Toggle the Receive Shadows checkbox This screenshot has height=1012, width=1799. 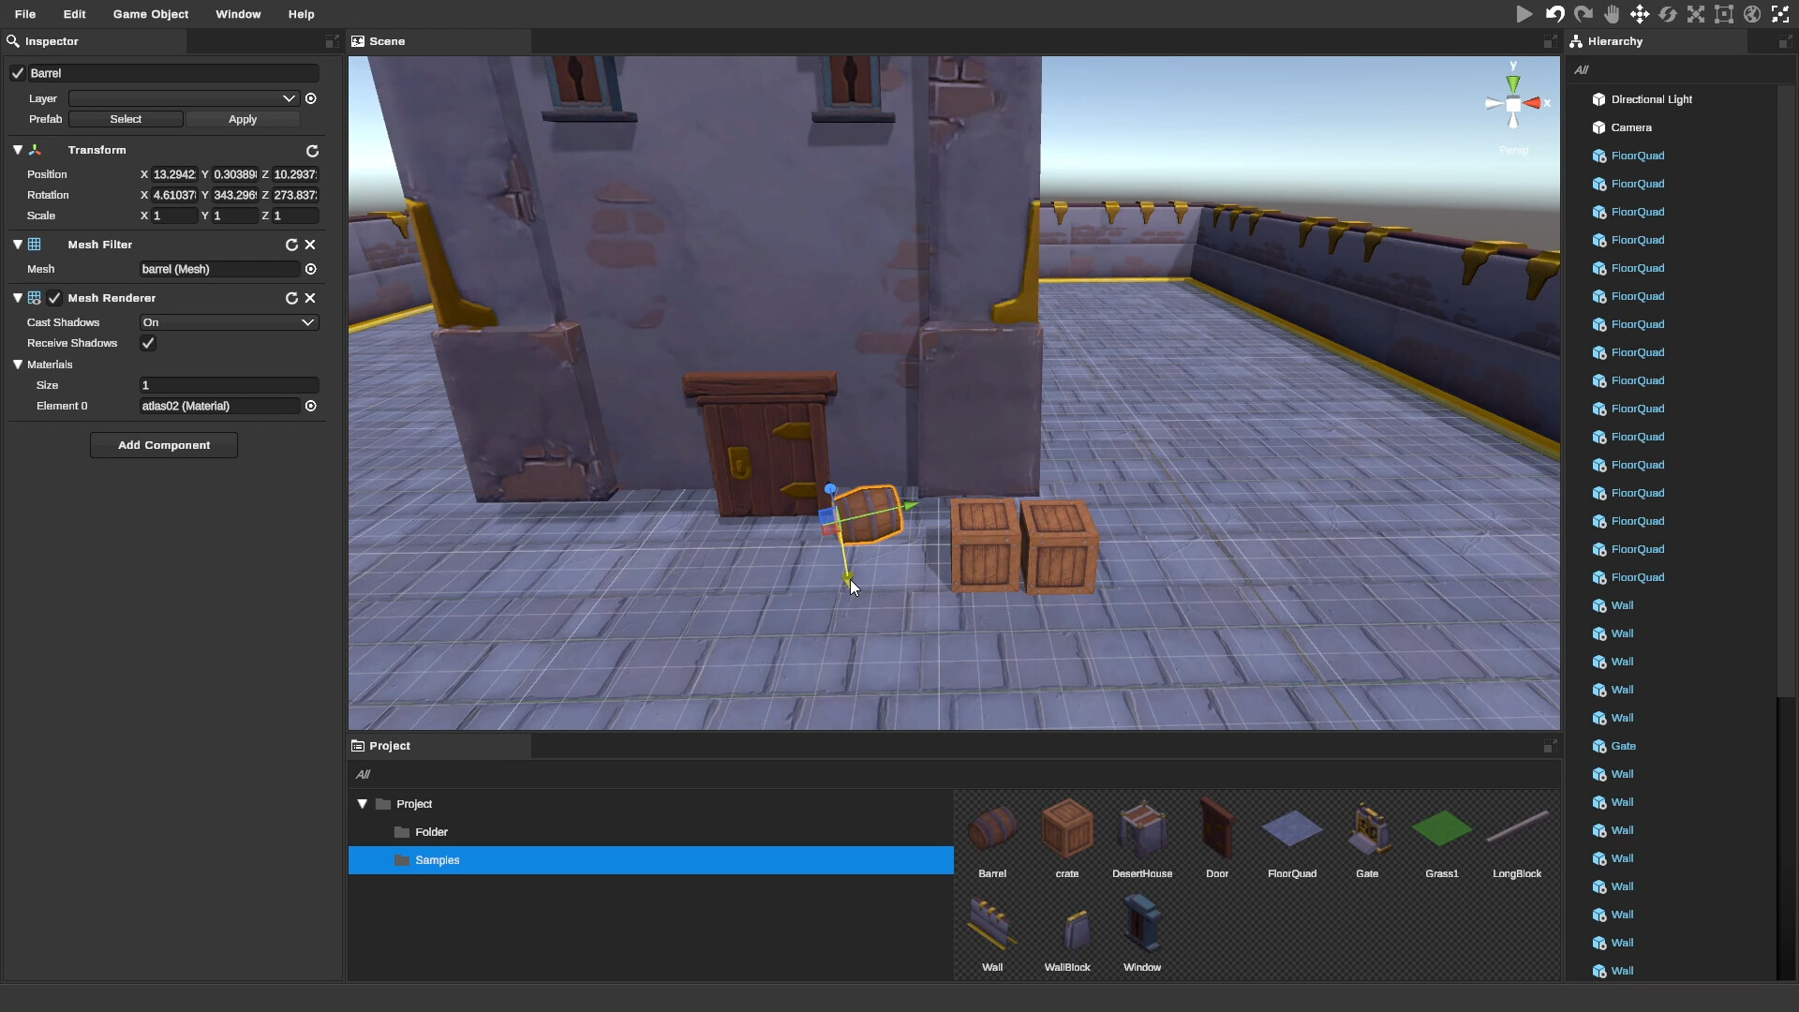click(147, 343)
